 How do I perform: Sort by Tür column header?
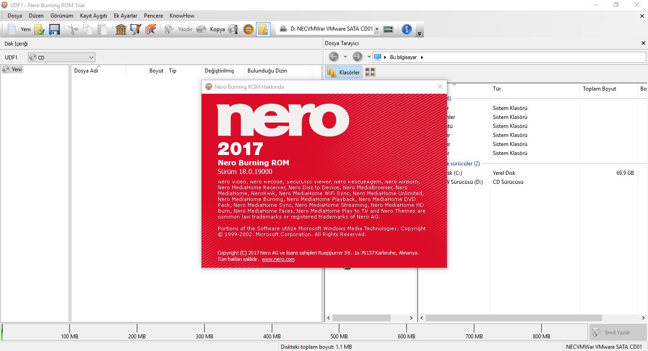pos(535,89)
